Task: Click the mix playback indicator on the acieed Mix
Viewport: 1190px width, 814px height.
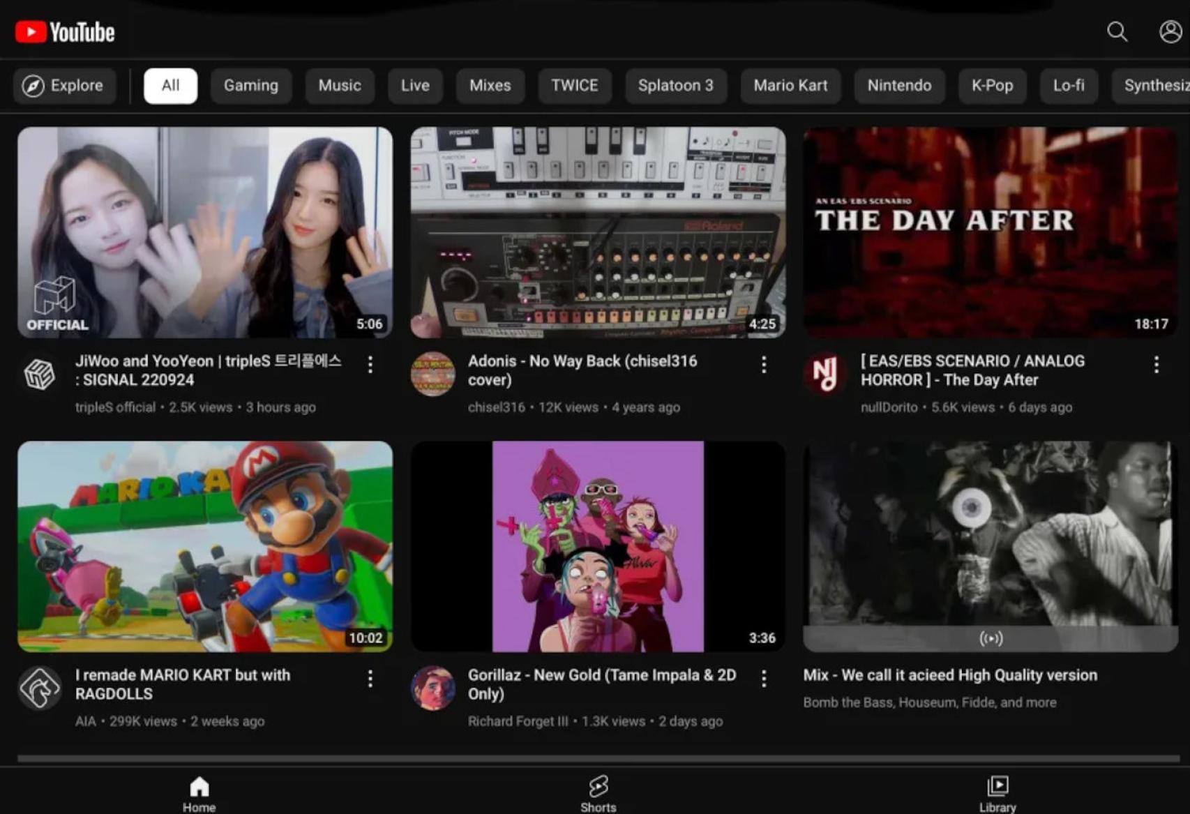Action: 991,638
